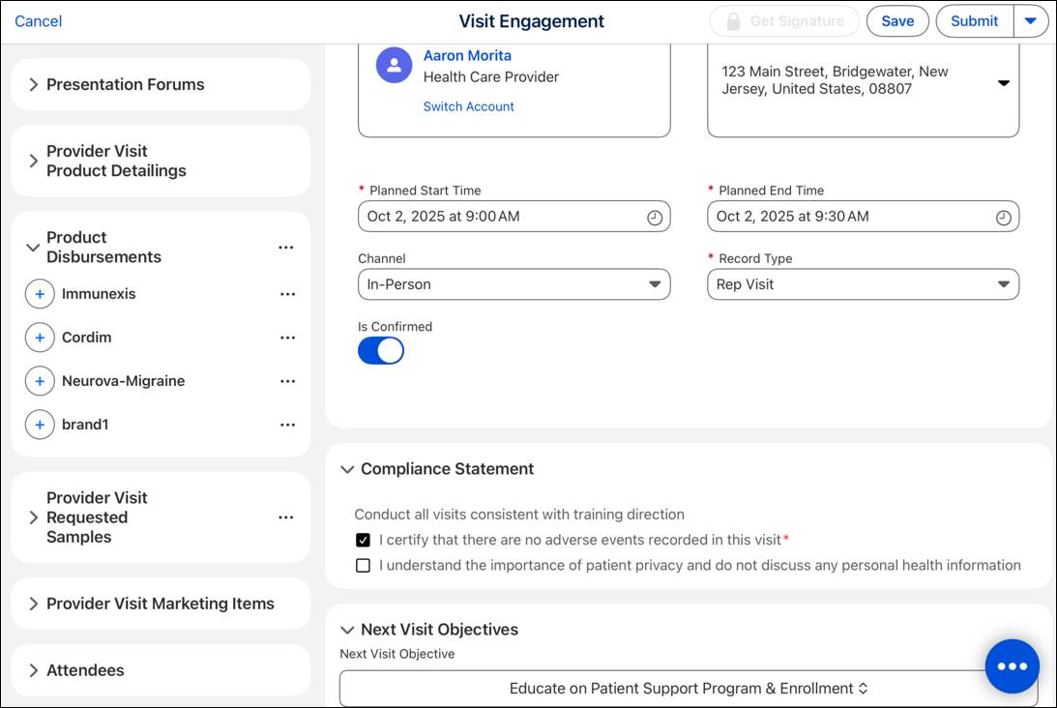This screenshot has height=708, width=1057.
Task: Add the Cordim product disbursement
Action: coord(40,338)
